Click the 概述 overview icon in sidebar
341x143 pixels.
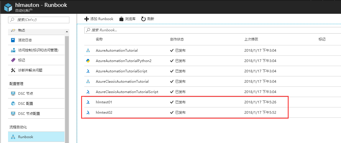click(13, 30)
